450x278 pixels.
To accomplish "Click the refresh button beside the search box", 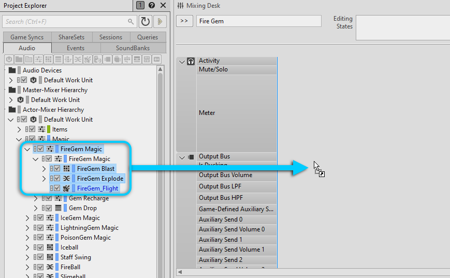I will click(x=146, y=21).
